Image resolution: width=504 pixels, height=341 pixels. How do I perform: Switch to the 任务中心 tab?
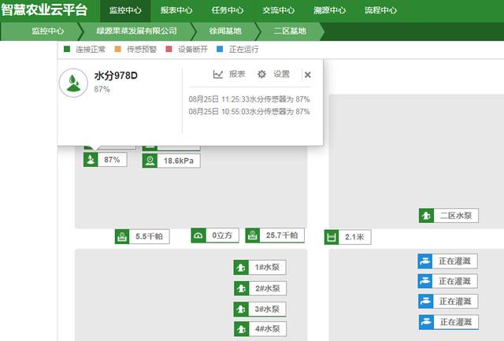click(227, 11)
